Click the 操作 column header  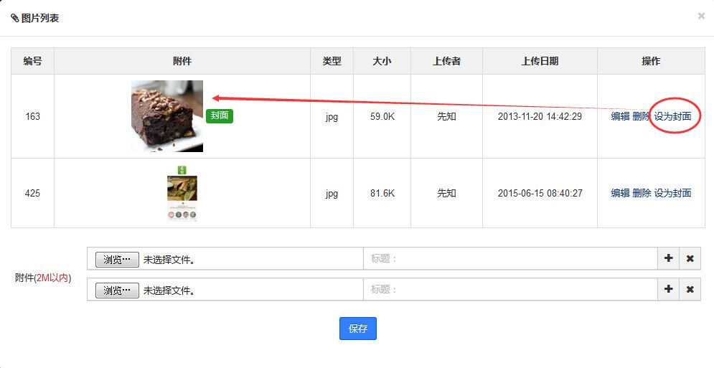[651, 61]
